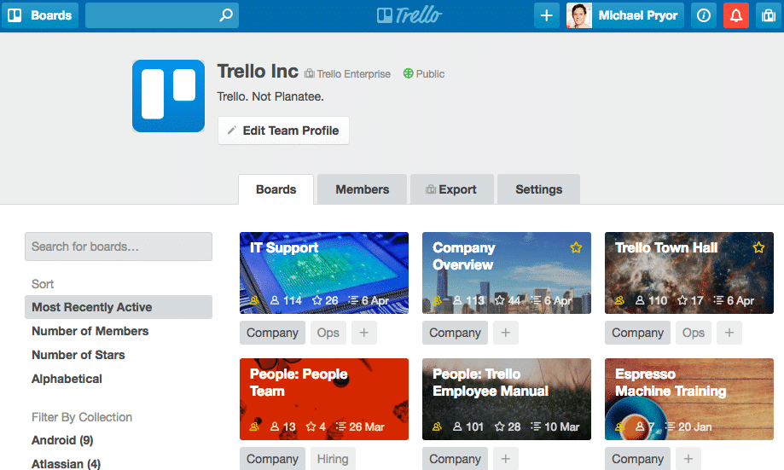Click Company tag under Company Overview
Screen dimensions: 784x470
tap(455, 333)
